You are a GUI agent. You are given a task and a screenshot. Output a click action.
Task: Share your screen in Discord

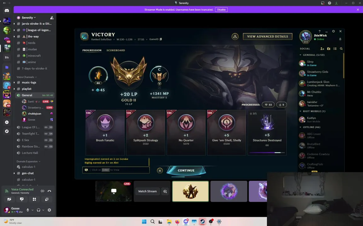pyautogui.click(x=22, y=199)
